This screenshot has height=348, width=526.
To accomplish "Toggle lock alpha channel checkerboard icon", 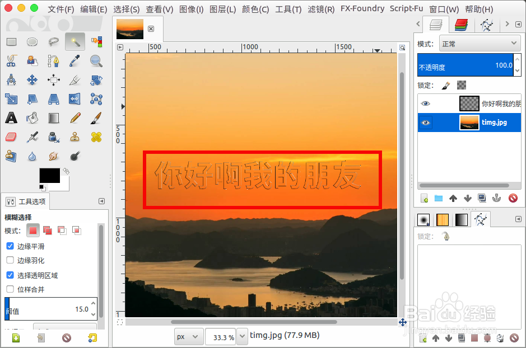I will point(462,85).
